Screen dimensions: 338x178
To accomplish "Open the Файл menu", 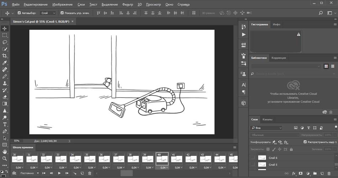I will pyautogui.click(x=16, y=4).
